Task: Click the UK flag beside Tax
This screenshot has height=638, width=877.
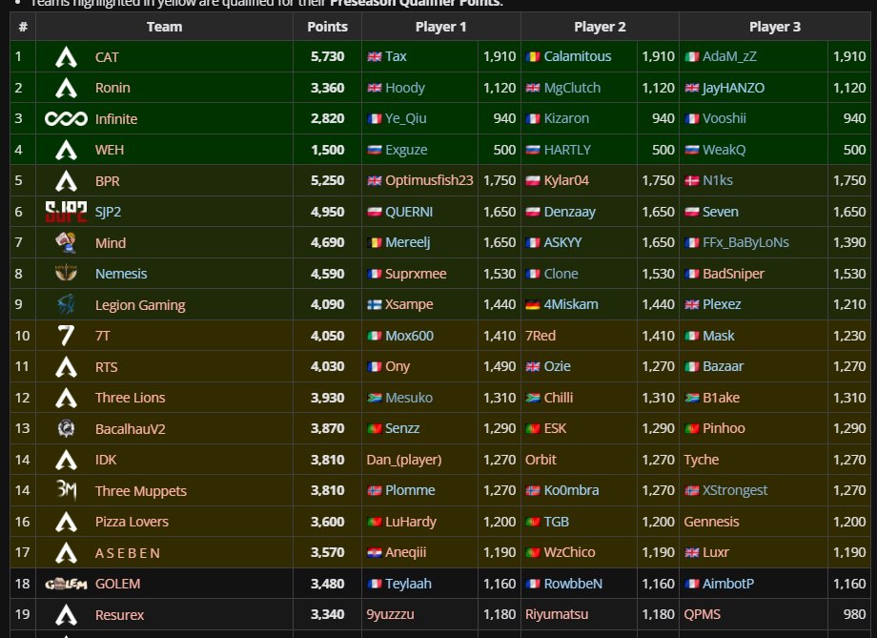Action: 375,56
